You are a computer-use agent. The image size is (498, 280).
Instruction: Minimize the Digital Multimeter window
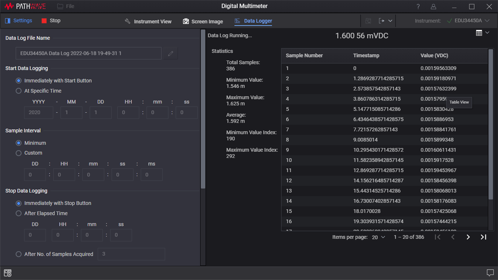pos(454,7)
